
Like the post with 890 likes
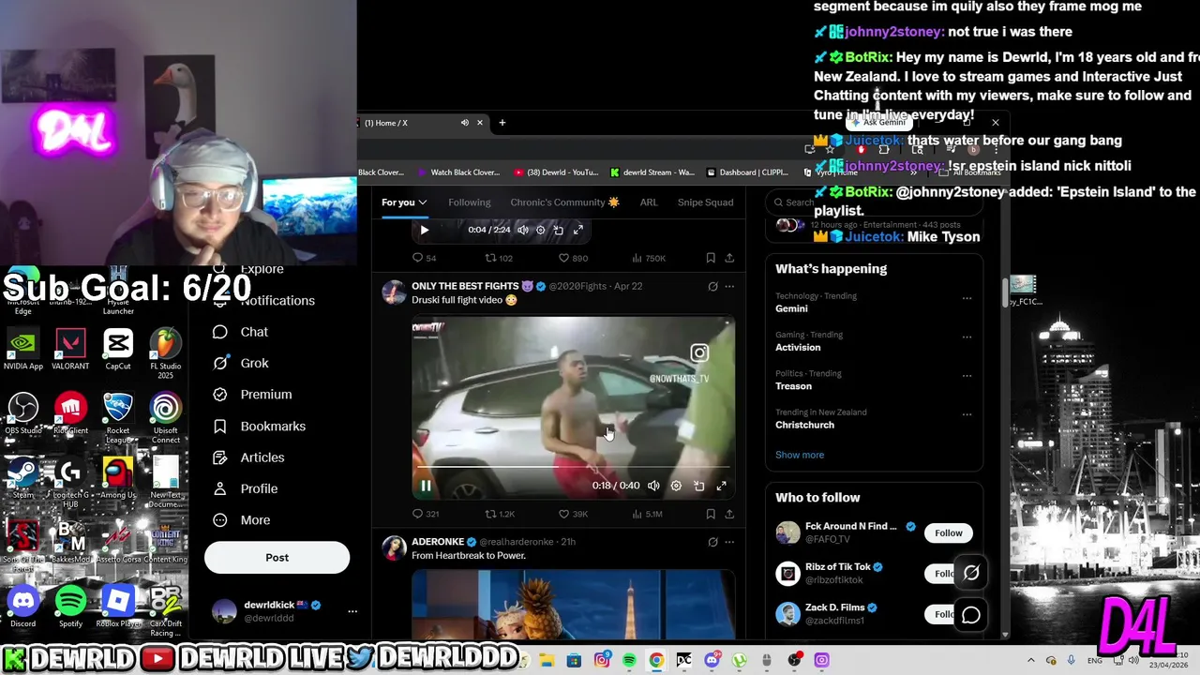573,258
